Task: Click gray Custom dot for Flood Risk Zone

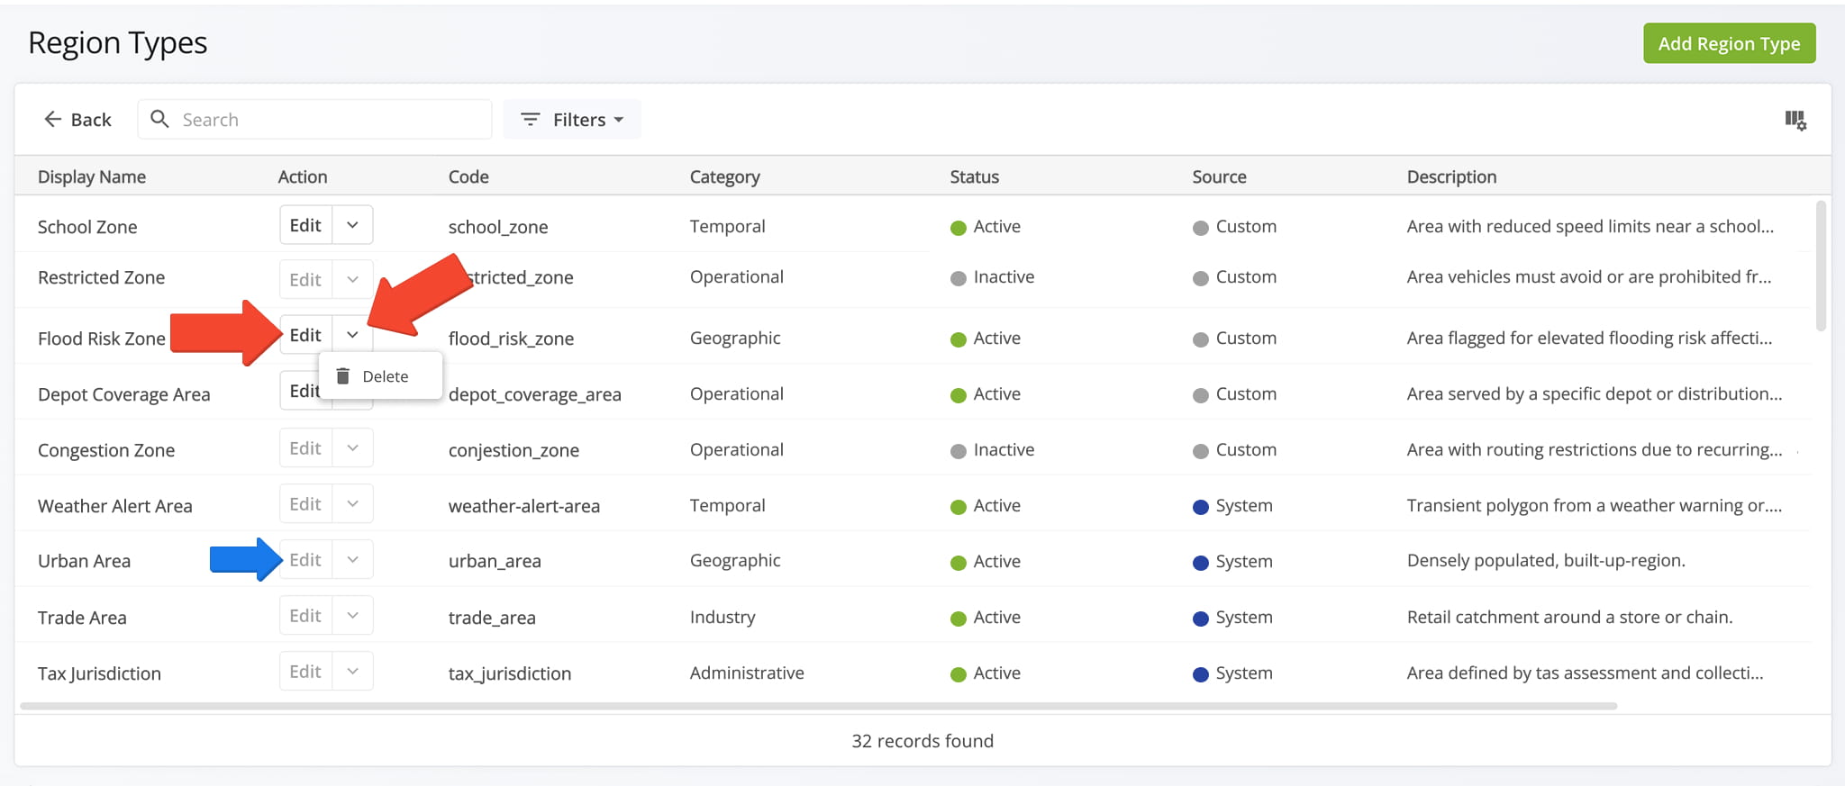Action: pyautogui.click(x=1200, y=339)
